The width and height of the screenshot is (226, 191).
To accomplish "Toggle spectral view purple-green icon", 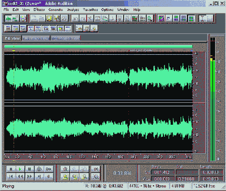I will click(161, 18).
